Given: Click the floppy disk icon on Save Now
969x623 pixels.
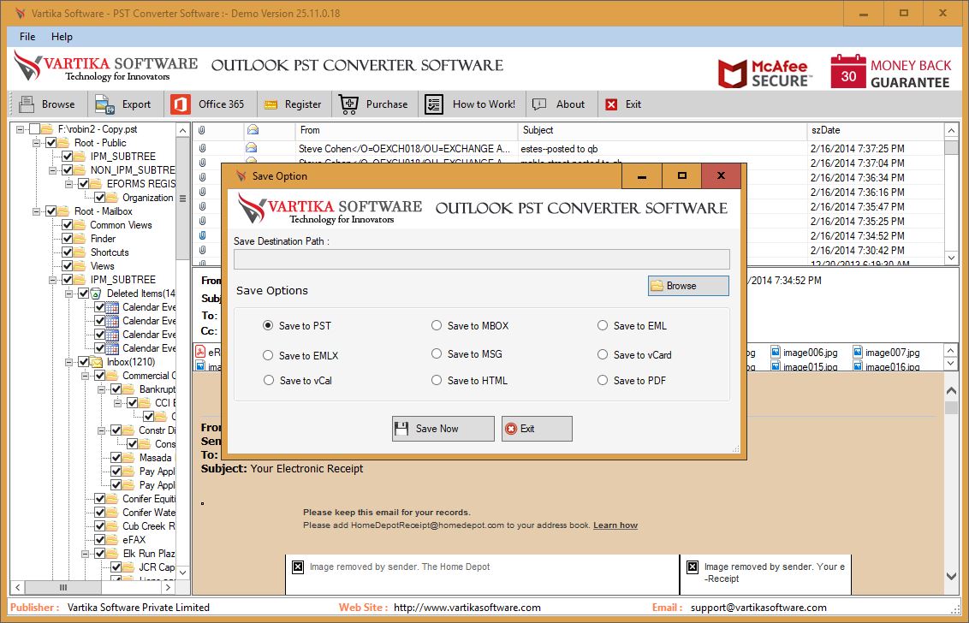Looking at the screenshot, I should click(401, 428).
